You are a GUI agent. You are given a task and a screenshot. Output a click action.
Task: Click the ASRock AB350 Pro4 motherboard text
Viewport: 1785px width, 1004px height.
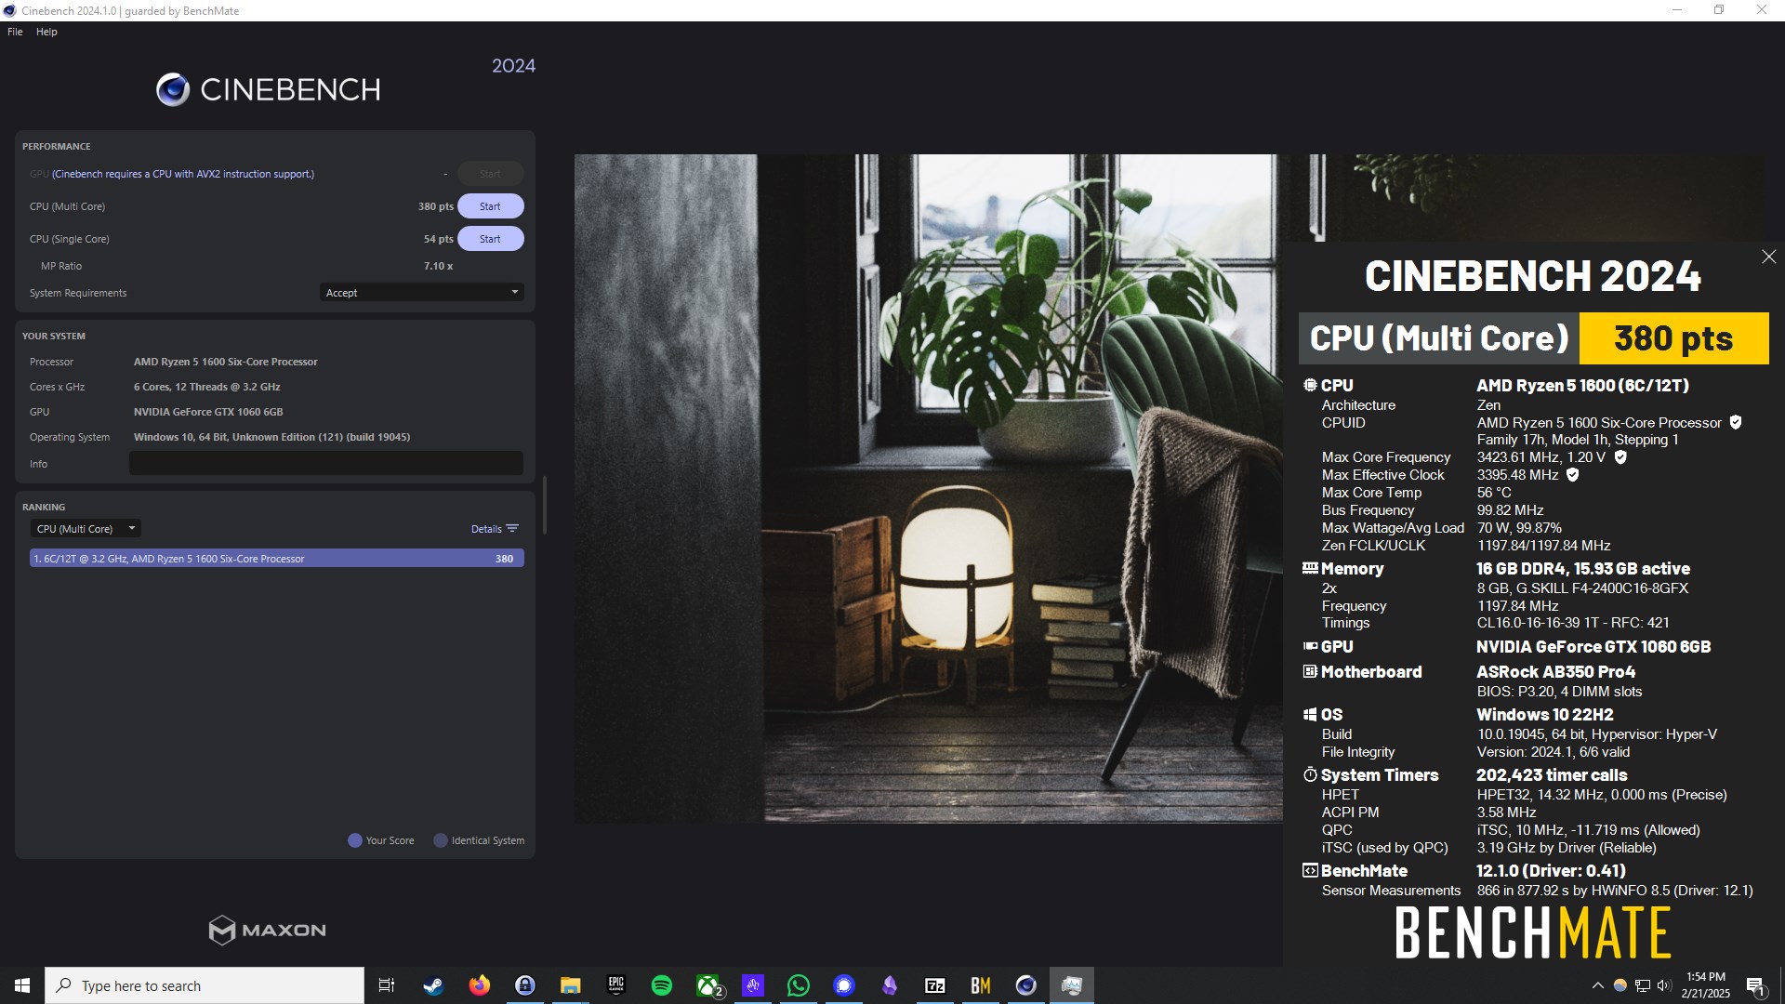point(1555,671)
